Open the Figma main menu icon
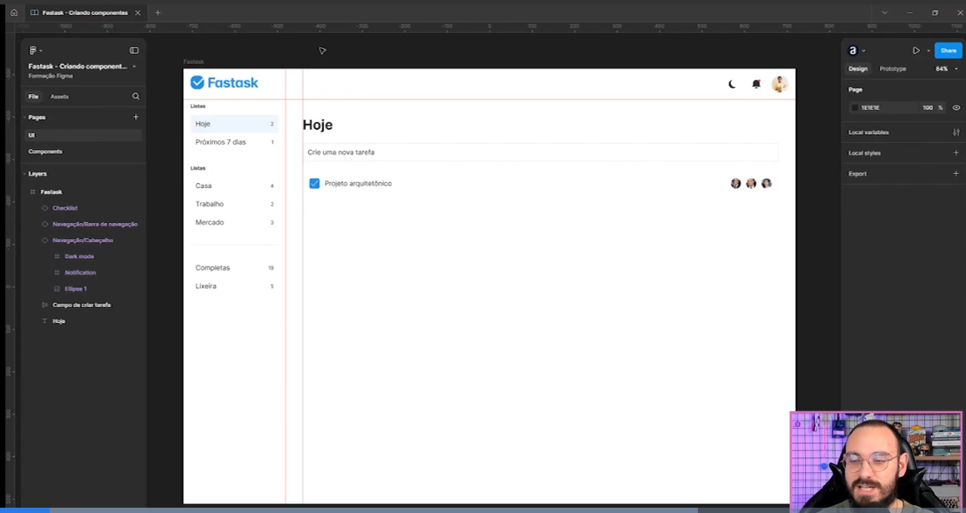 click(33, 51)
